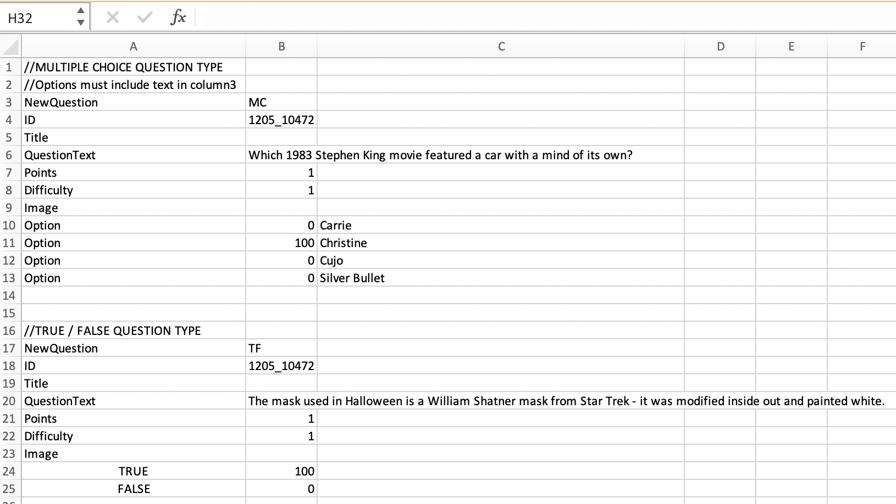Click ID value '1205_10472' in row 4

tap(281, 120)
